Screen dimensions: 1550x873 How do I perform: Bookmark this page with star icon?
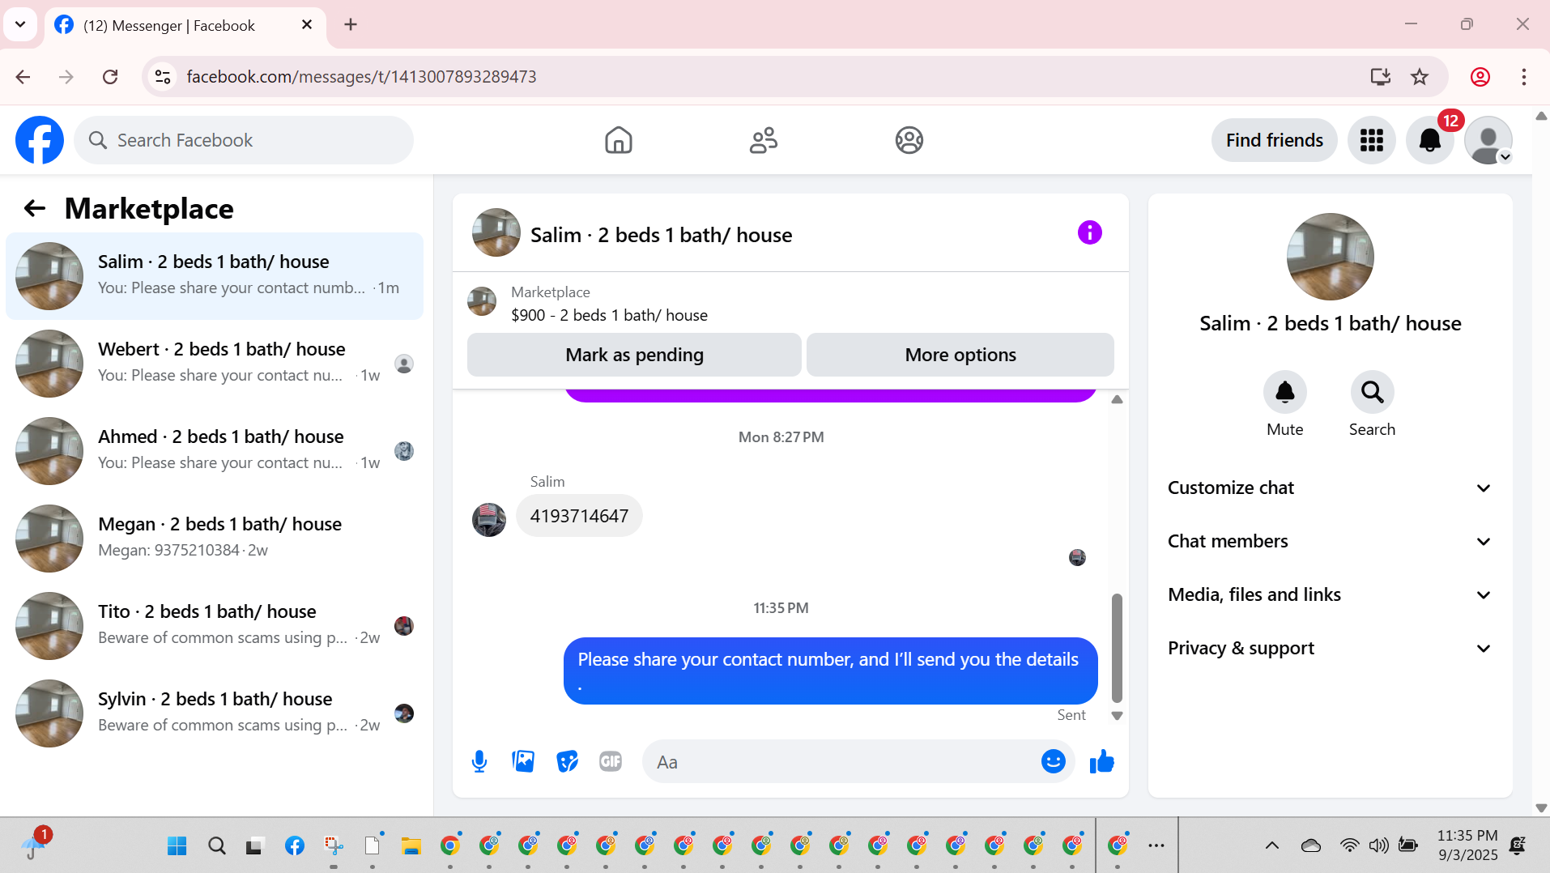1420,77
